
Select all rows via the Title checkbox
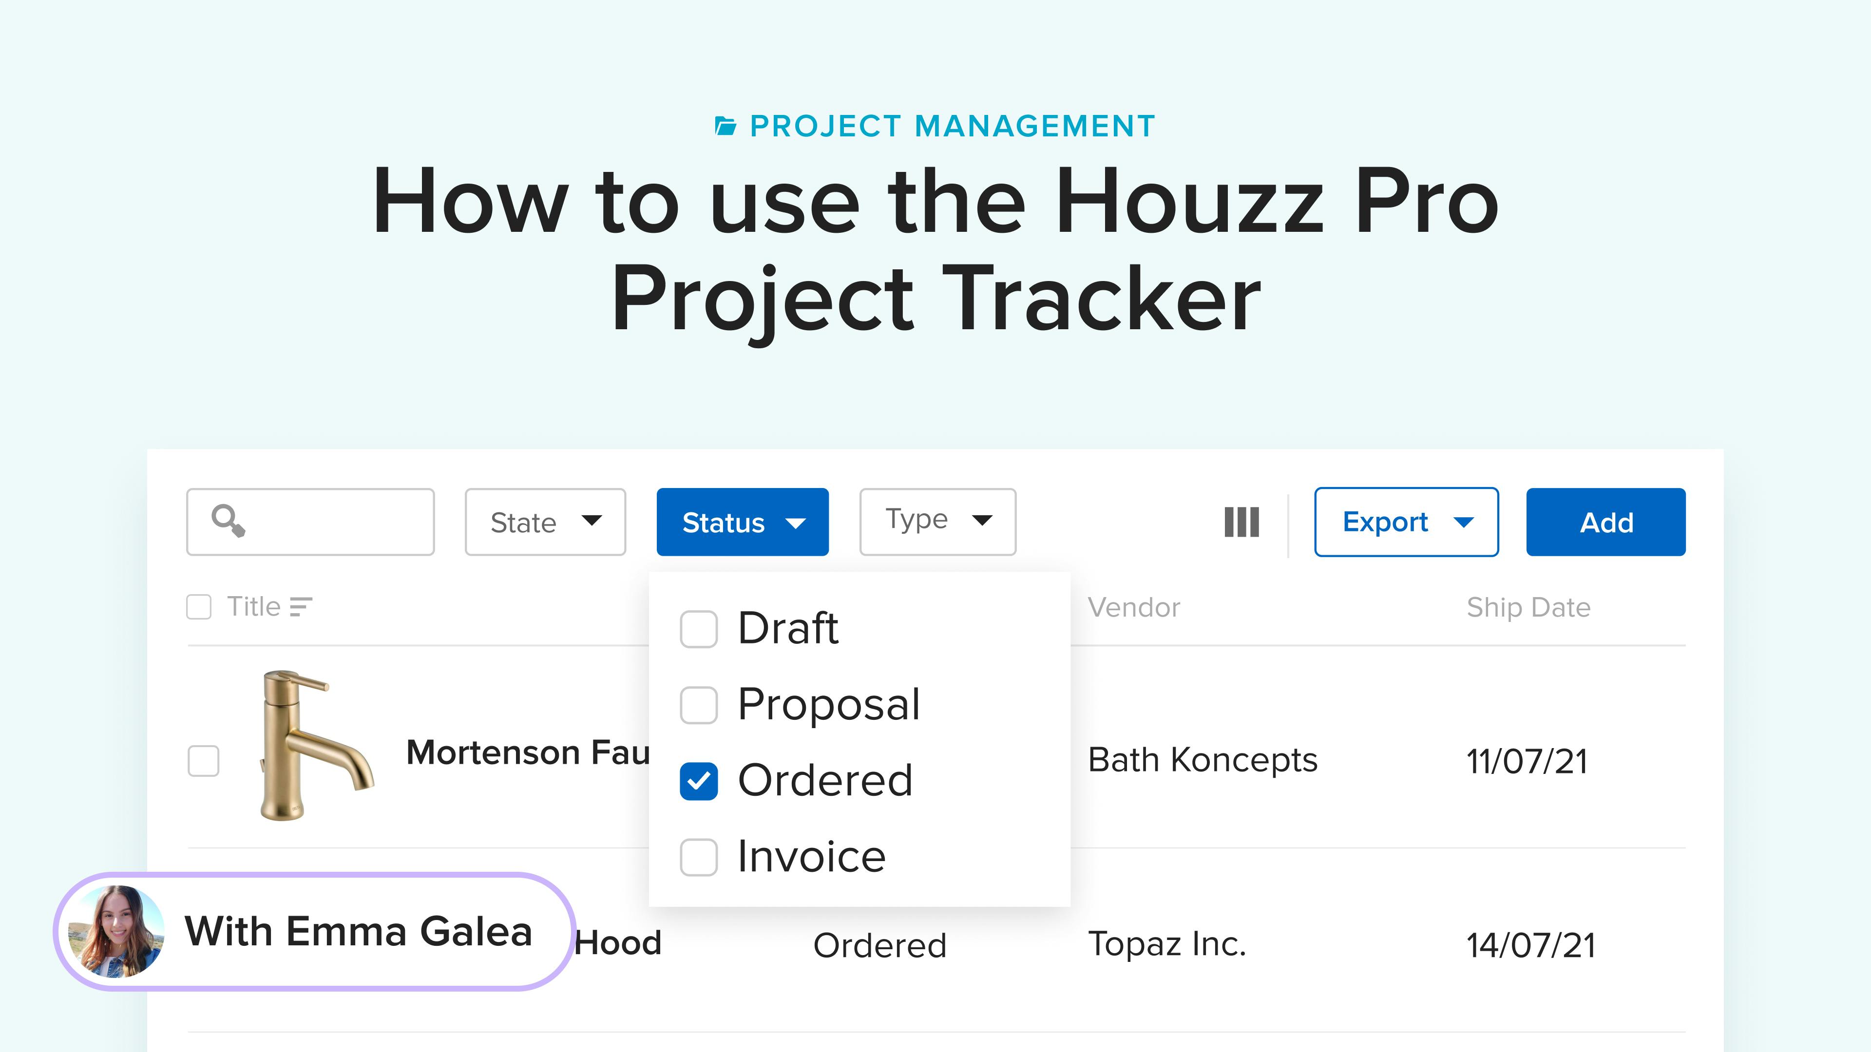coord(199,607)
